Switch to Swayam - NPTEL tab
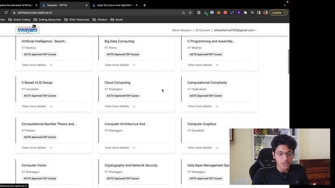Viewport: 335px width, 188px height. 64,5
